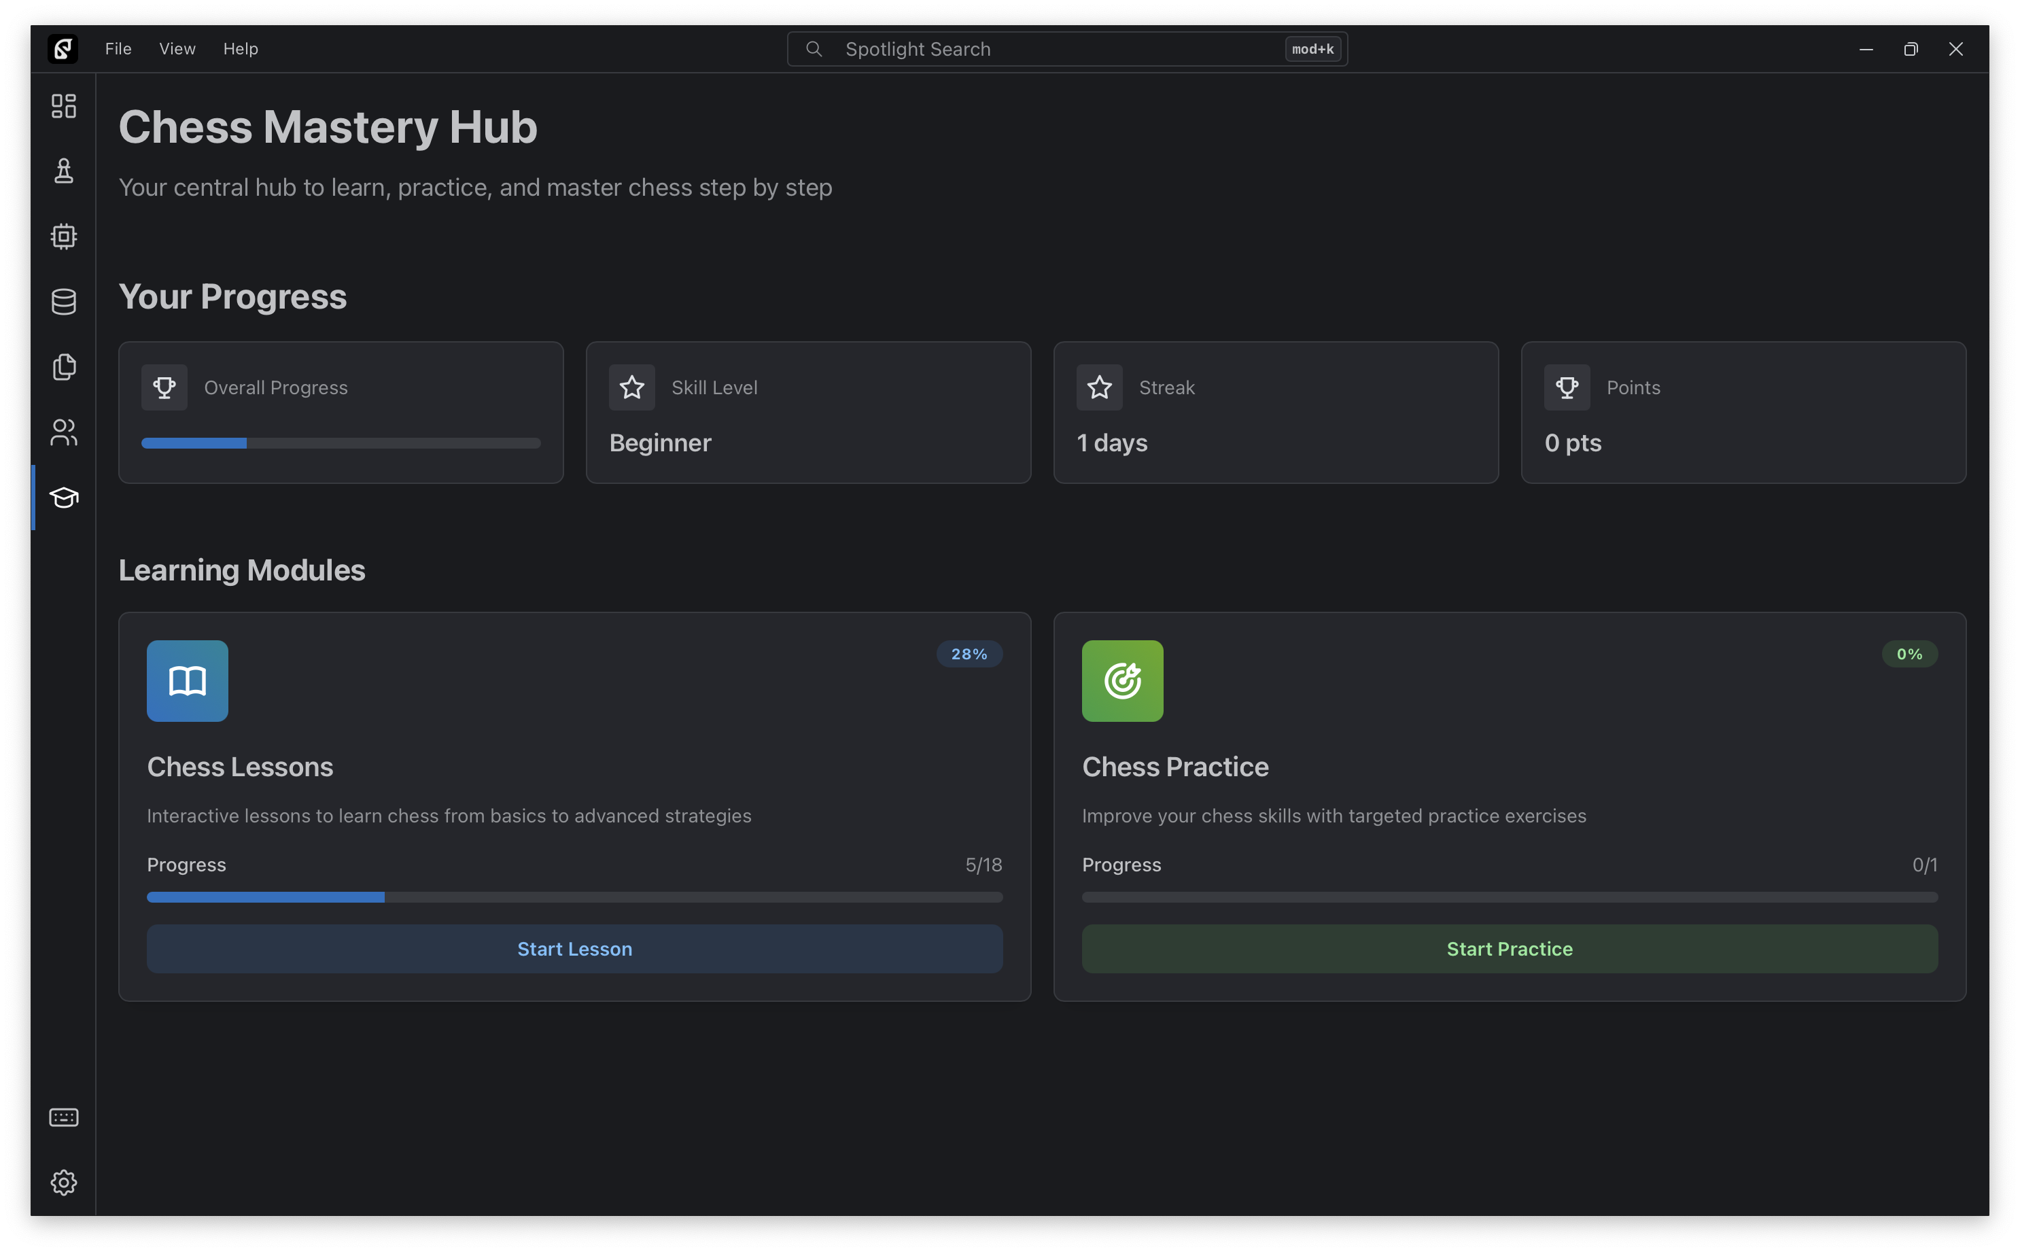
Task: Click the Chess Lessons progress bar
Action: (x=574, y=898)
